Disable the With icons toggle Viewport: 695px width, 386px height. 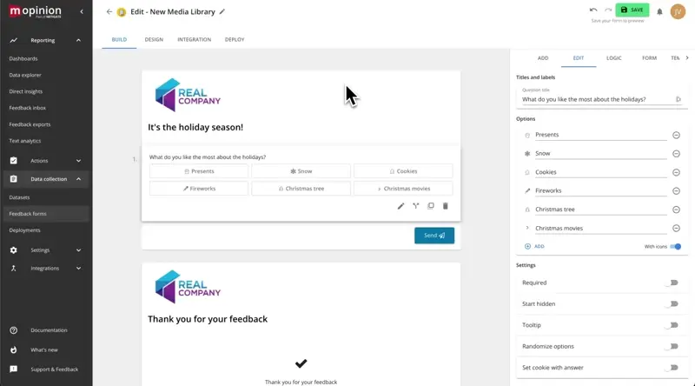(x=675, y=247)
